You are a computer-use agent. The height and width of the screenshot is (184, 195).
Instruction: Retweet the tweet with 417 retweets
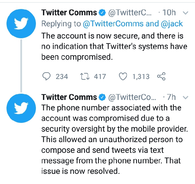click(85, 76)
